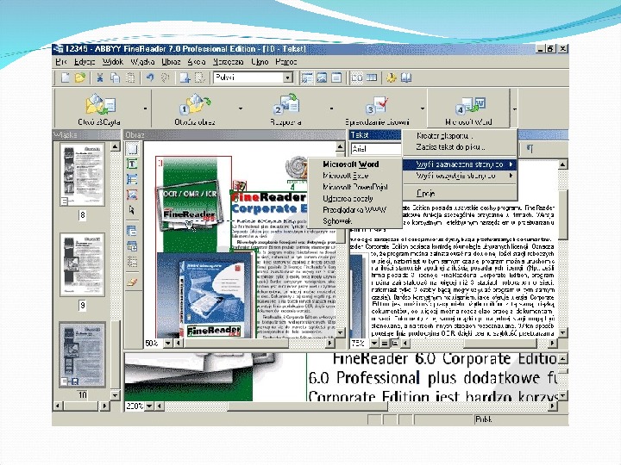Screen dimensions: 621x465
Task: Click the pilcrow formatting marks icon
Action: point(530,149)
